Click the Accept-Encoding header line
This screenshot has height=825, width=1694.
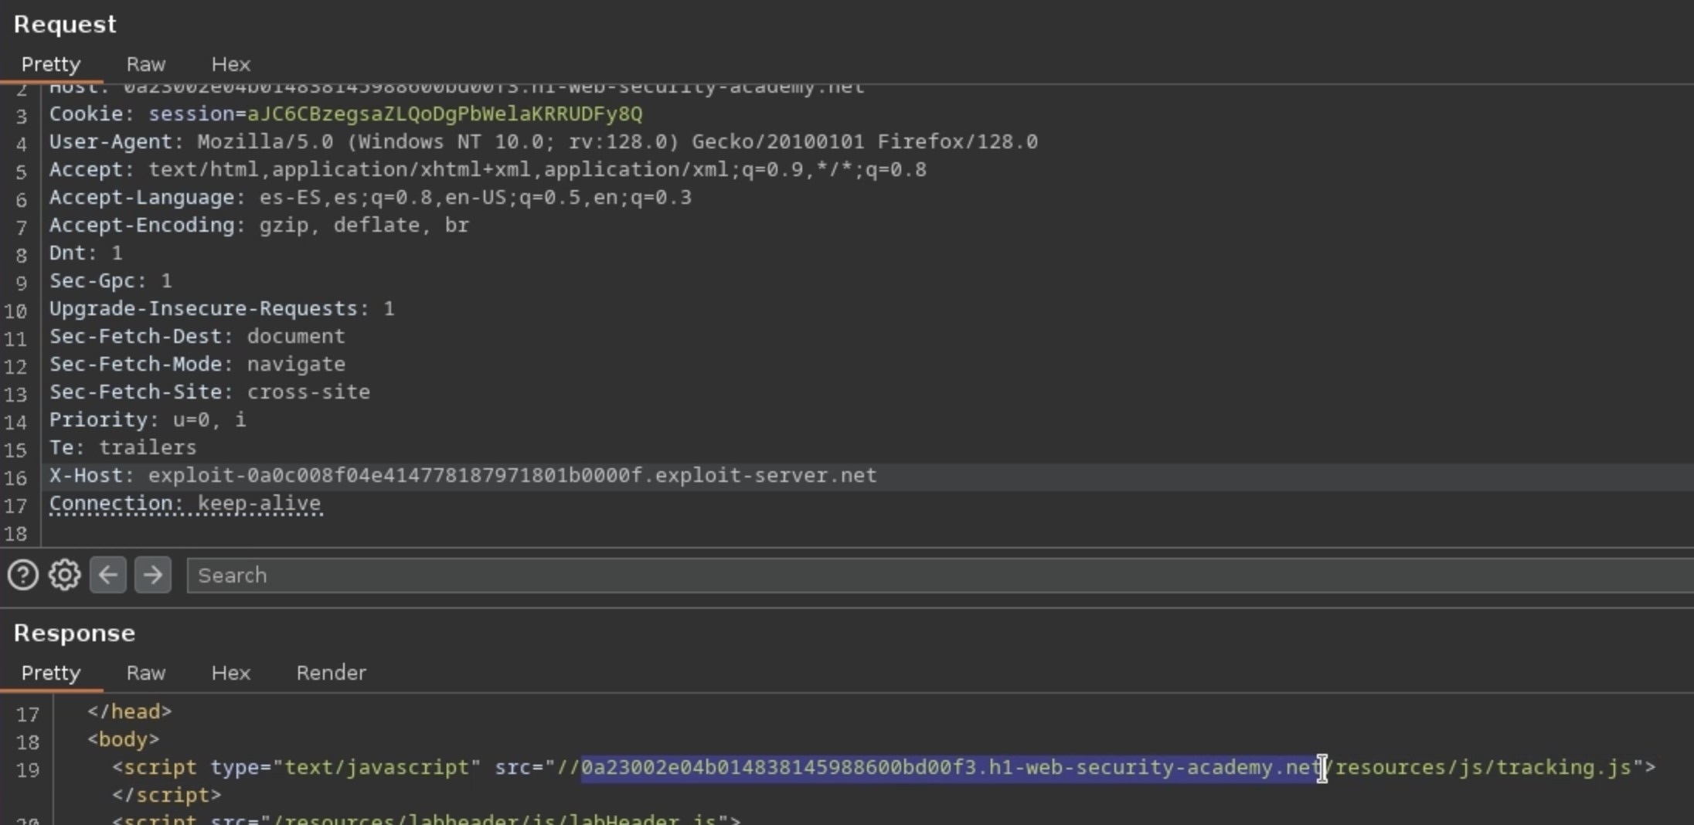click(259, 226)
